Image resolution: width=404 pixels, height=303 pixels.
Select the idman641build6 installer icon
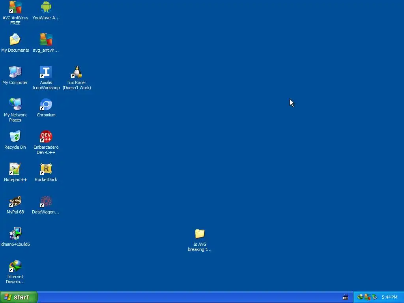15,234
